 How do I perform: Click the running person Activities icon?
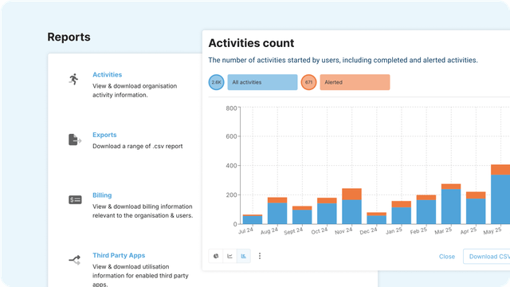tap(74, 79)
